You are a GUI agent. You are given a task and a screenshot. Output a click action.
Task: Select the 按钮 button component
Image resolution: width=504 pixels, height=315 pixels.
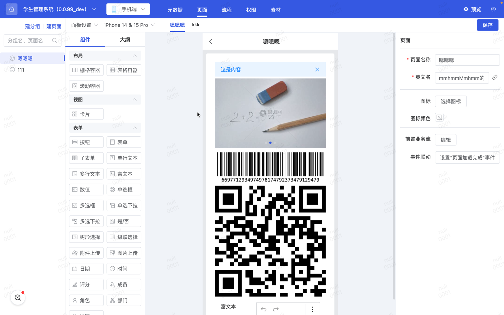pos(86,142)
